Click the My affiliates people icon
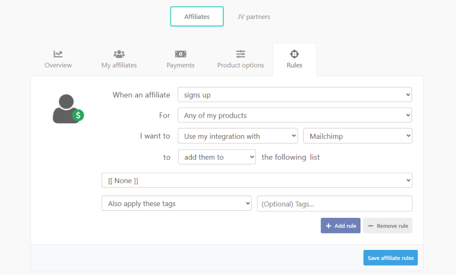 (x=119, y=54)
